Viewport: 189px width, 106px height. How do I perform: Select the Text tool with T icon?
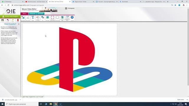point(33,18)
